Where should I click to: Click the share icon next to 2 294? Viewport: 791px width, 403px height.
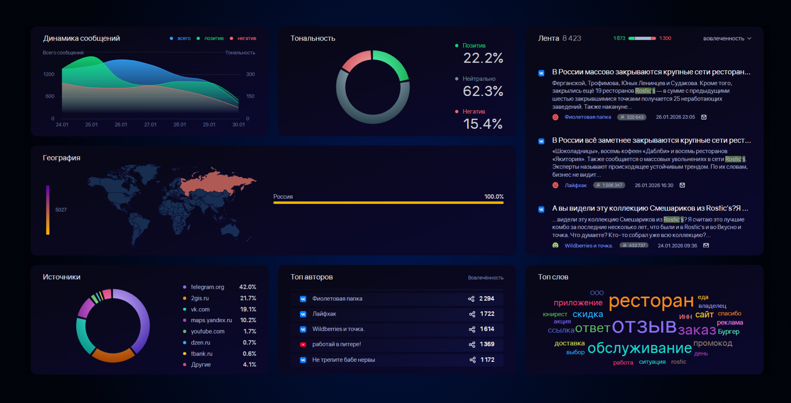[471, 299]
